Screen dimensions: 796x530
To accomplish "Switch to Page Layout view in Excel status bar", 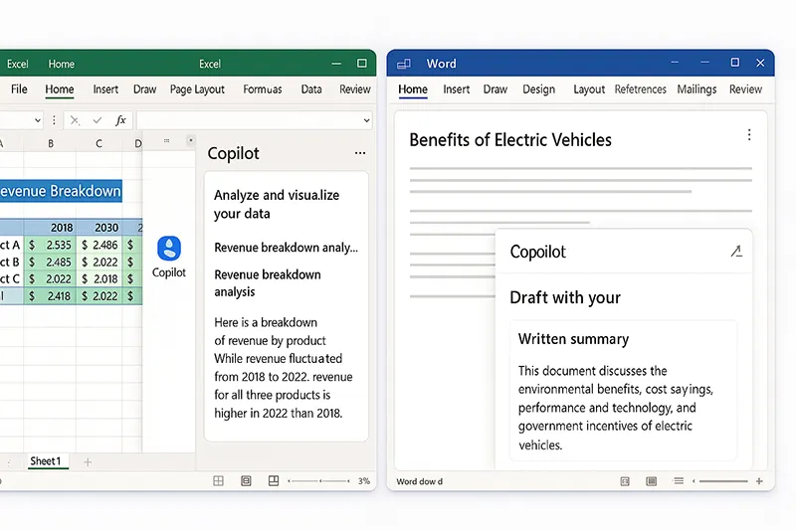I will pyautogui.click(x=246, y=481).
